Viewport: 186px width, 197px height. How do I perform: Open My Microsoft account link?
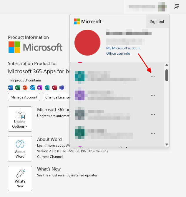click(123, 48)
